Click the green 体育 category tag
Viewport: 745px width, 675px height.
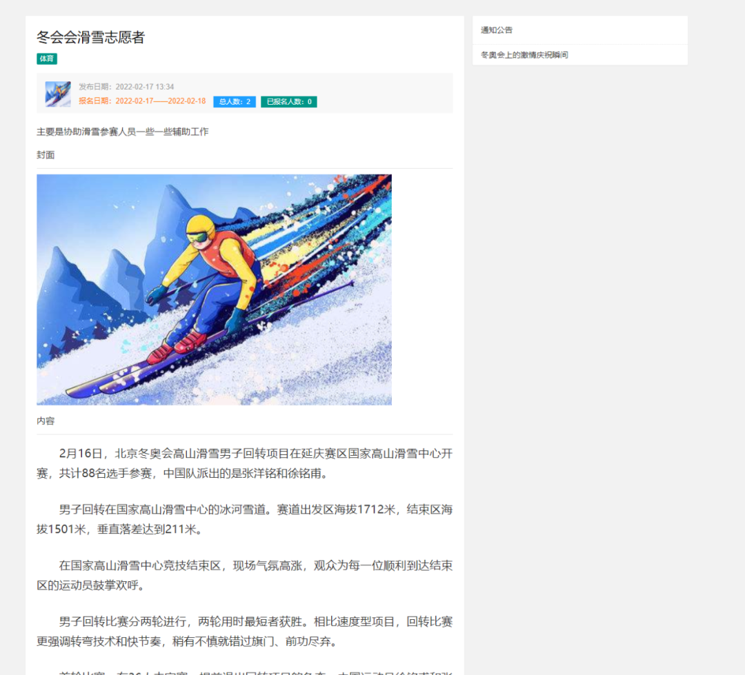pos(47,59)
